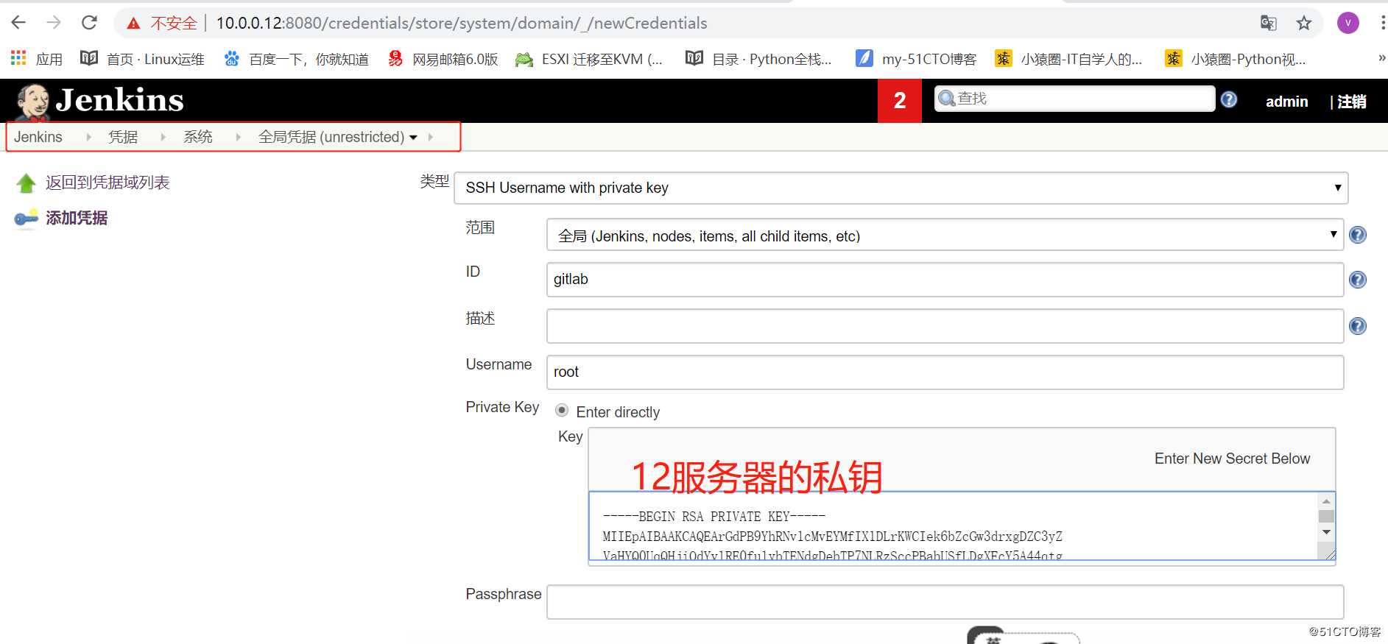Click 返回到凭据域列表 link
Image resolution: width=1388 pixels, height=644 pixels.
(x=108, y=183)
